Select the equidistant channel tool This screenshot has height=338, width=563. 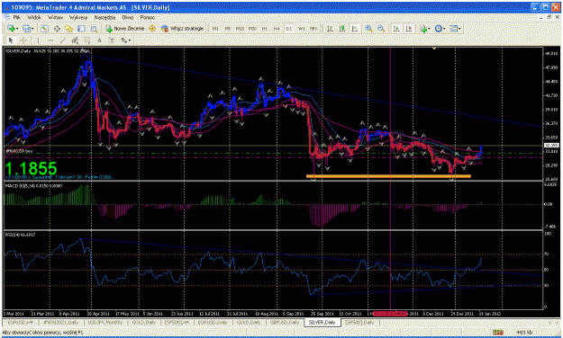pos(75,40)
